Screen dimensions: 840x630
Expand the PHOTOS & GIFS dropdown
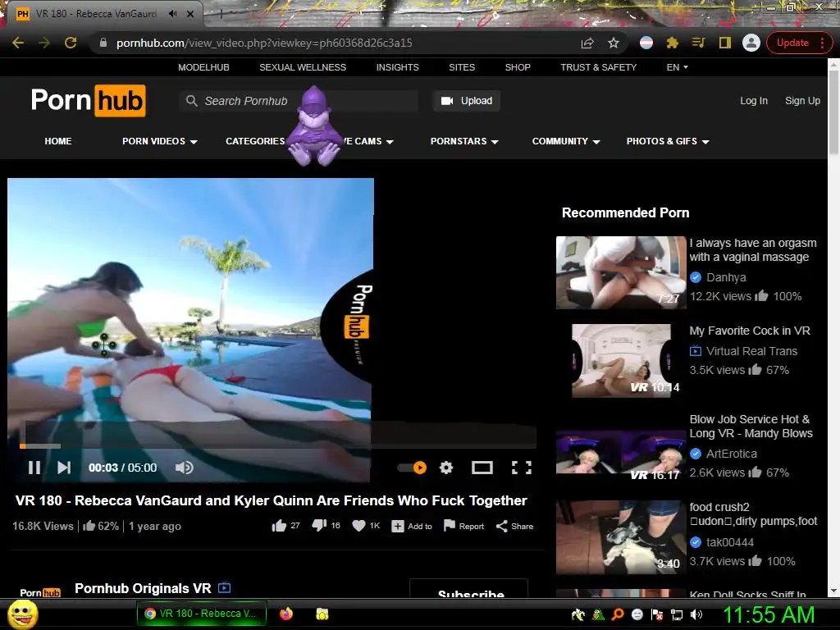click(668, 141)
